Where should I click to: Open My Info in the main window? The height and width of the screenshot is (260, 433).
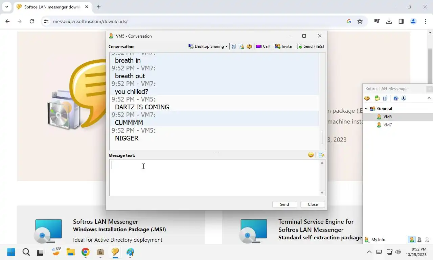[375, 239]
